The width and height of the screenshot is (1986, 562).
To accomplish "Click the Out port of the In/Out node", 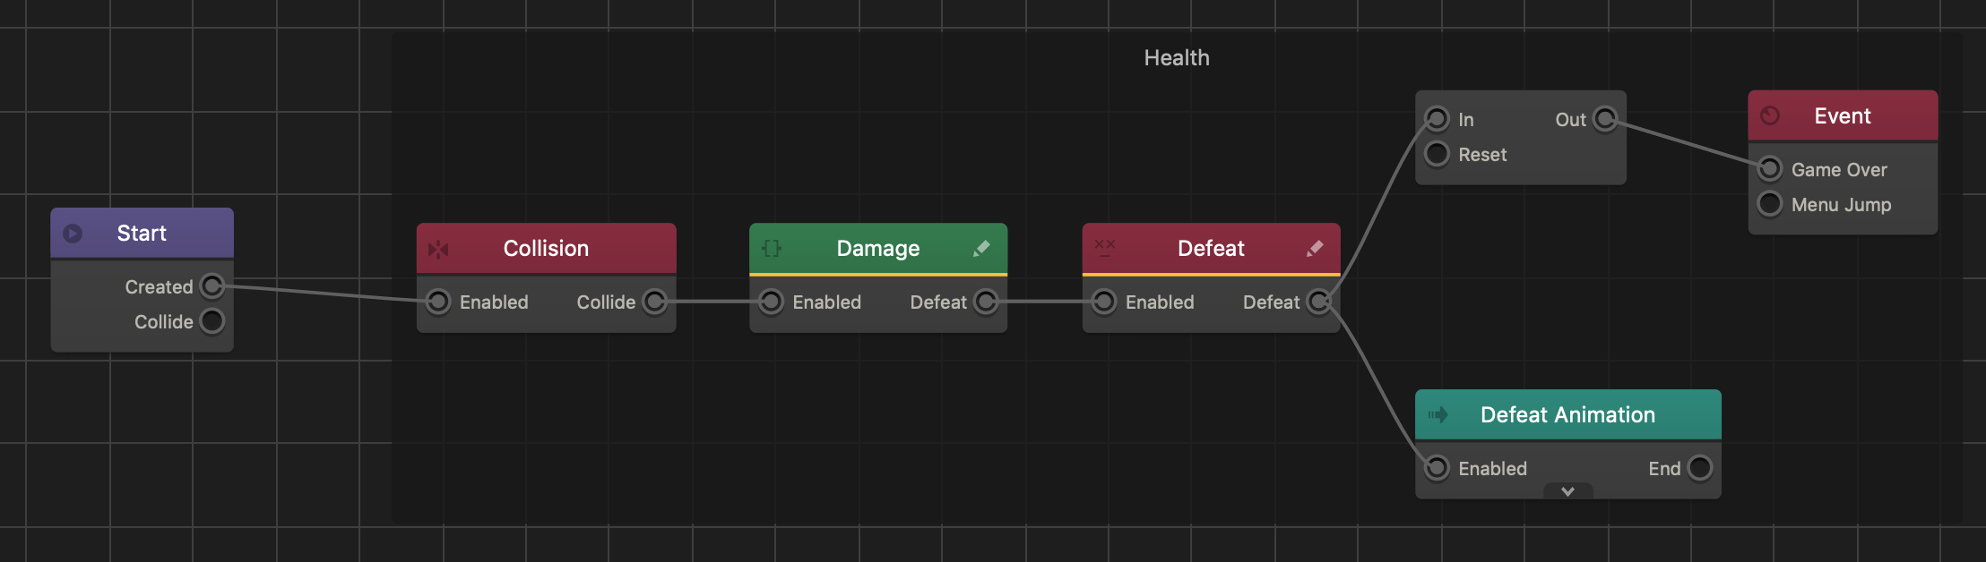I will [1606, 119].
